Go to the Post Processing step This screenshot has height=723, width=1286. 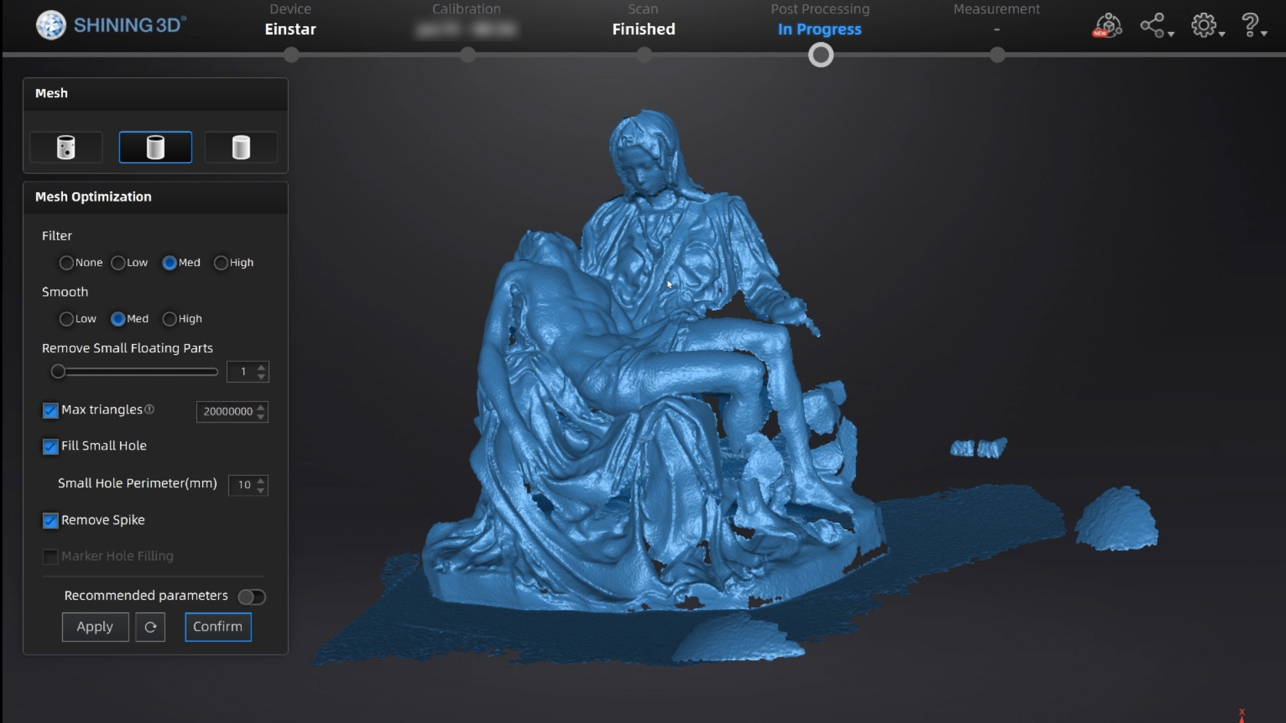(820, 20)
